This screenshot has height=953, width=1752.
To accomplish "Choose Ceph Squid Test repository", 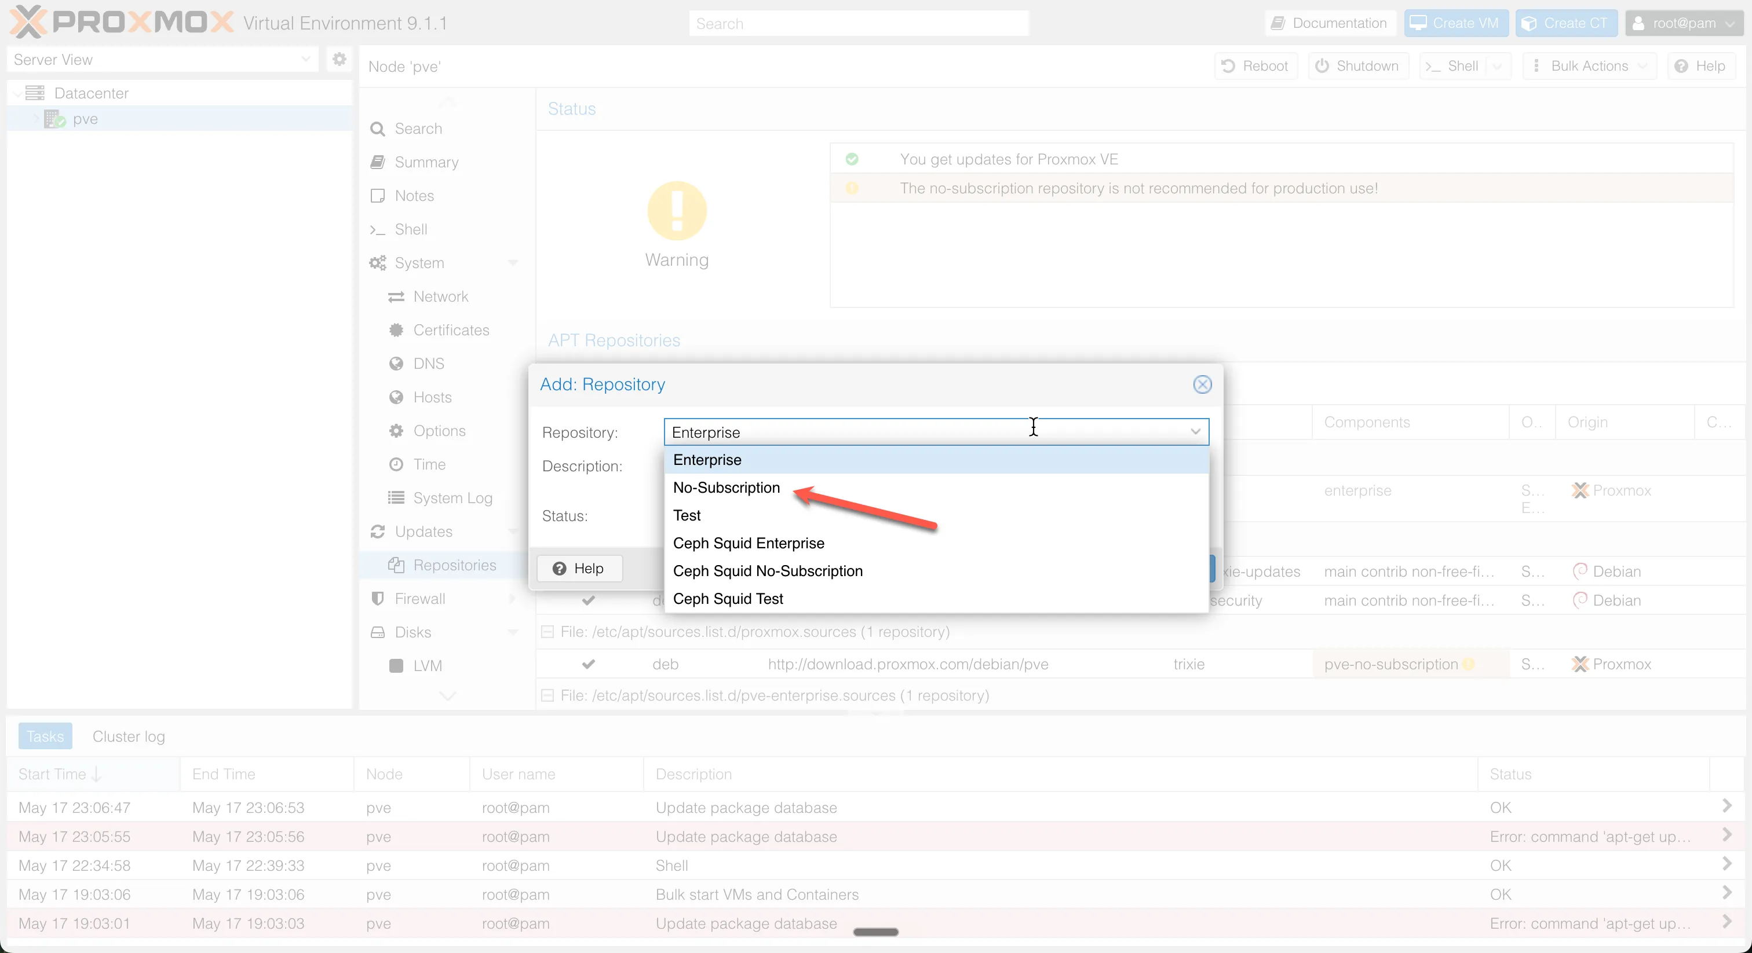I will [936, 599].
